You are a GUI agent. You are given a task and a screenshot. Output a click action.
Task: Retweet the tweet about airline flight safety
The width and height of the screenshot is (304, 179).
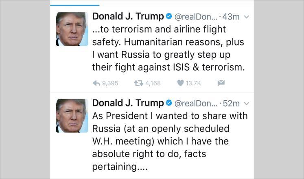tap(138, 83)
